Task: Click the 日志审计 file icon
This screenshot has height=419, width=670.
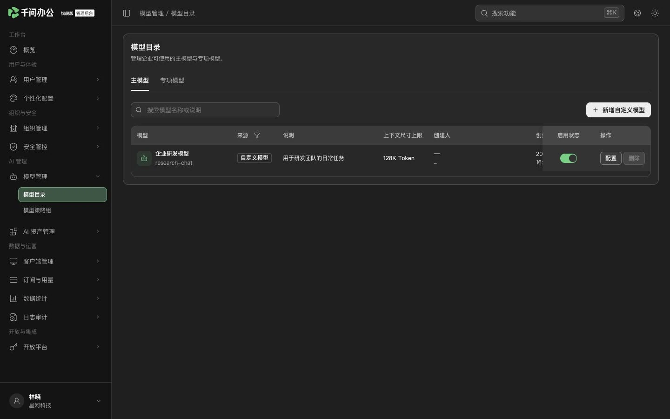Action: (13, 317)
